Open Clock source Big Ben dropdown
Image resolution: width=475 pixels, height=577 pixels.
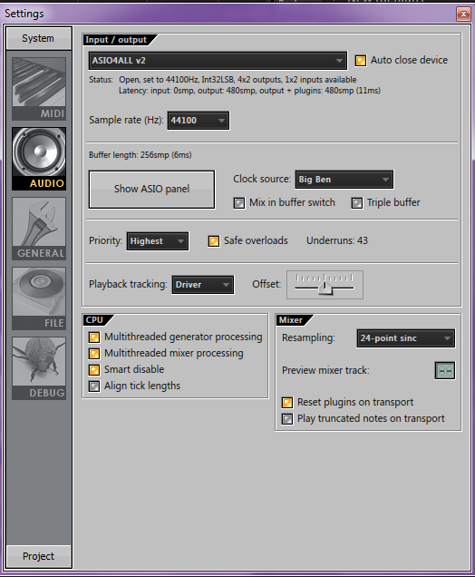point(344,180)
